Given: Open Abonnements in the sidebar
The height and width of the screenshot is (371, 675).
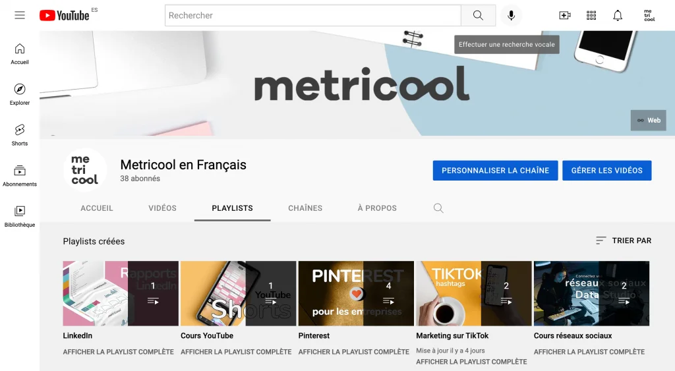Looking at the screenshot, I should click(x=20, y=175).
